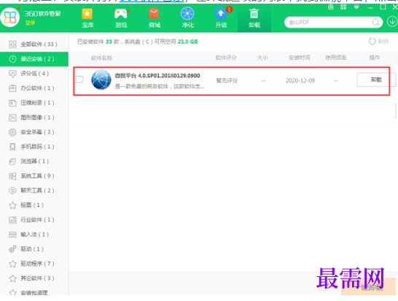Viewport: 398px width, 301px height.
Task: Open 手机数码 (1) category
Action: coord(34,146)
